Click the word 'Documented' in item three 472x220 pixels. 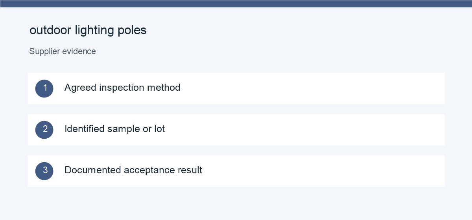click(x=93, y=170)
